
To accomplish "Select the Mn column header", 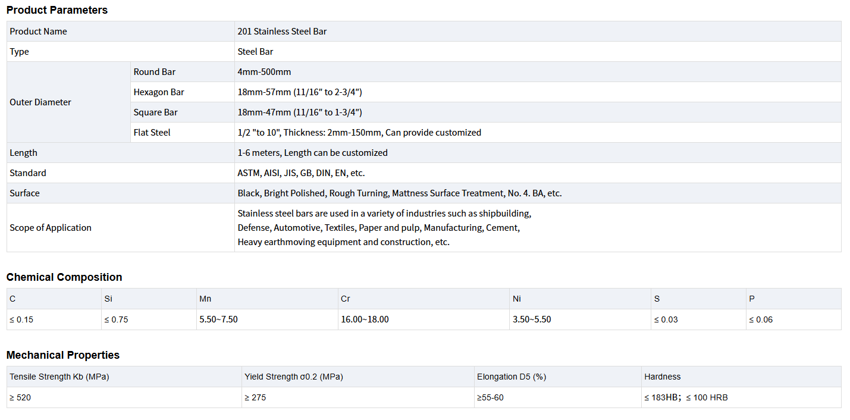I will (x=205, y=299).
